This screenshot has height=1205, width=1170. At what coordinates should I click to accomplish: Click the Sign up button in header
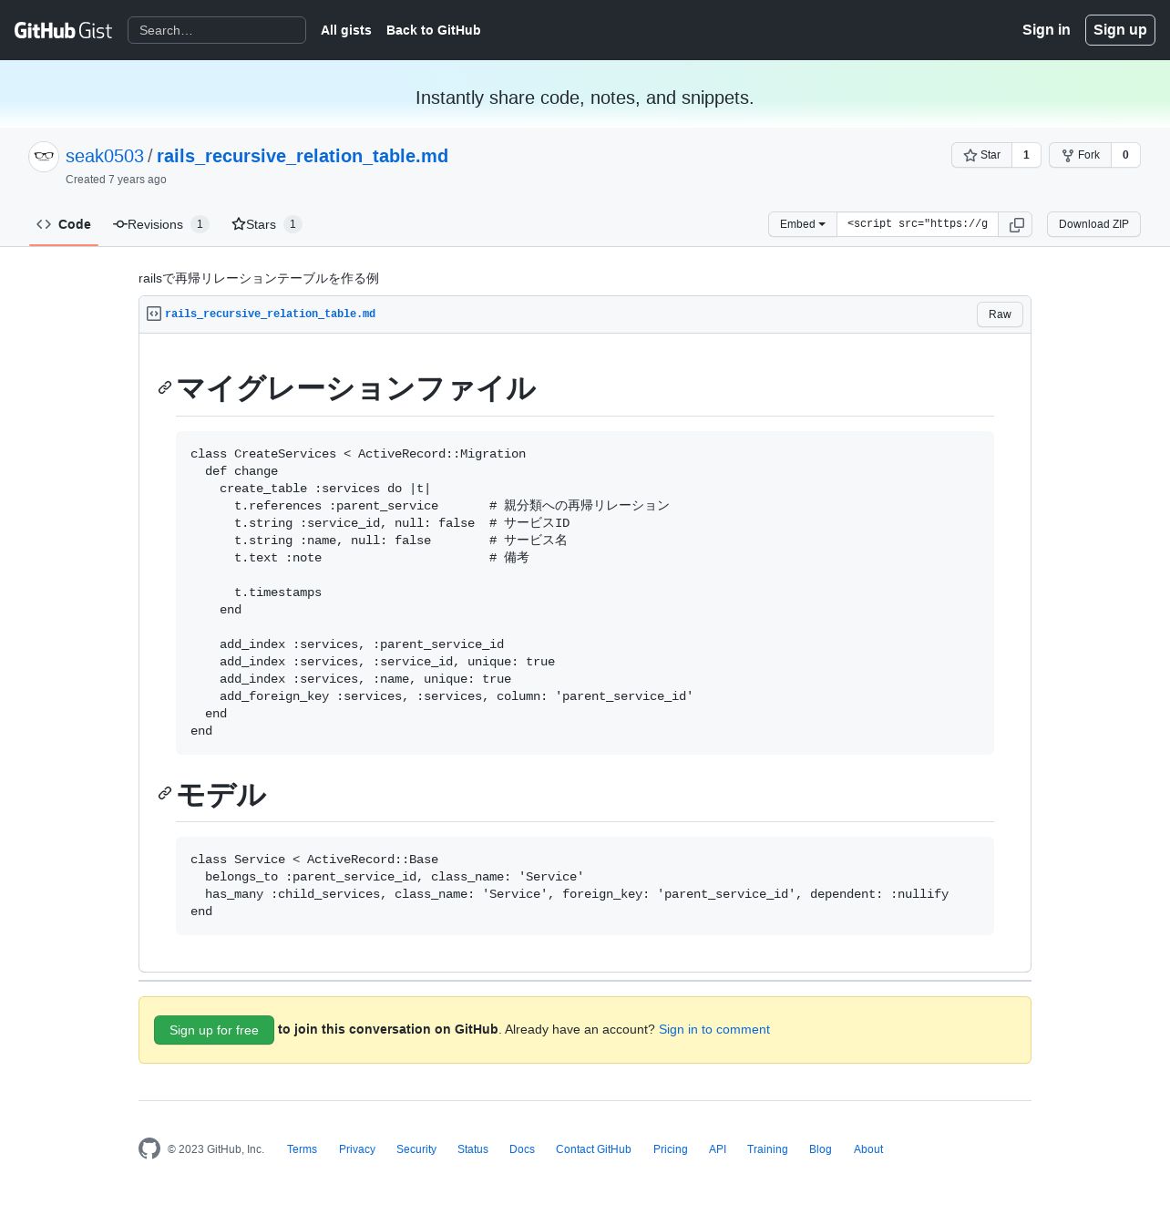[1120, 30]
